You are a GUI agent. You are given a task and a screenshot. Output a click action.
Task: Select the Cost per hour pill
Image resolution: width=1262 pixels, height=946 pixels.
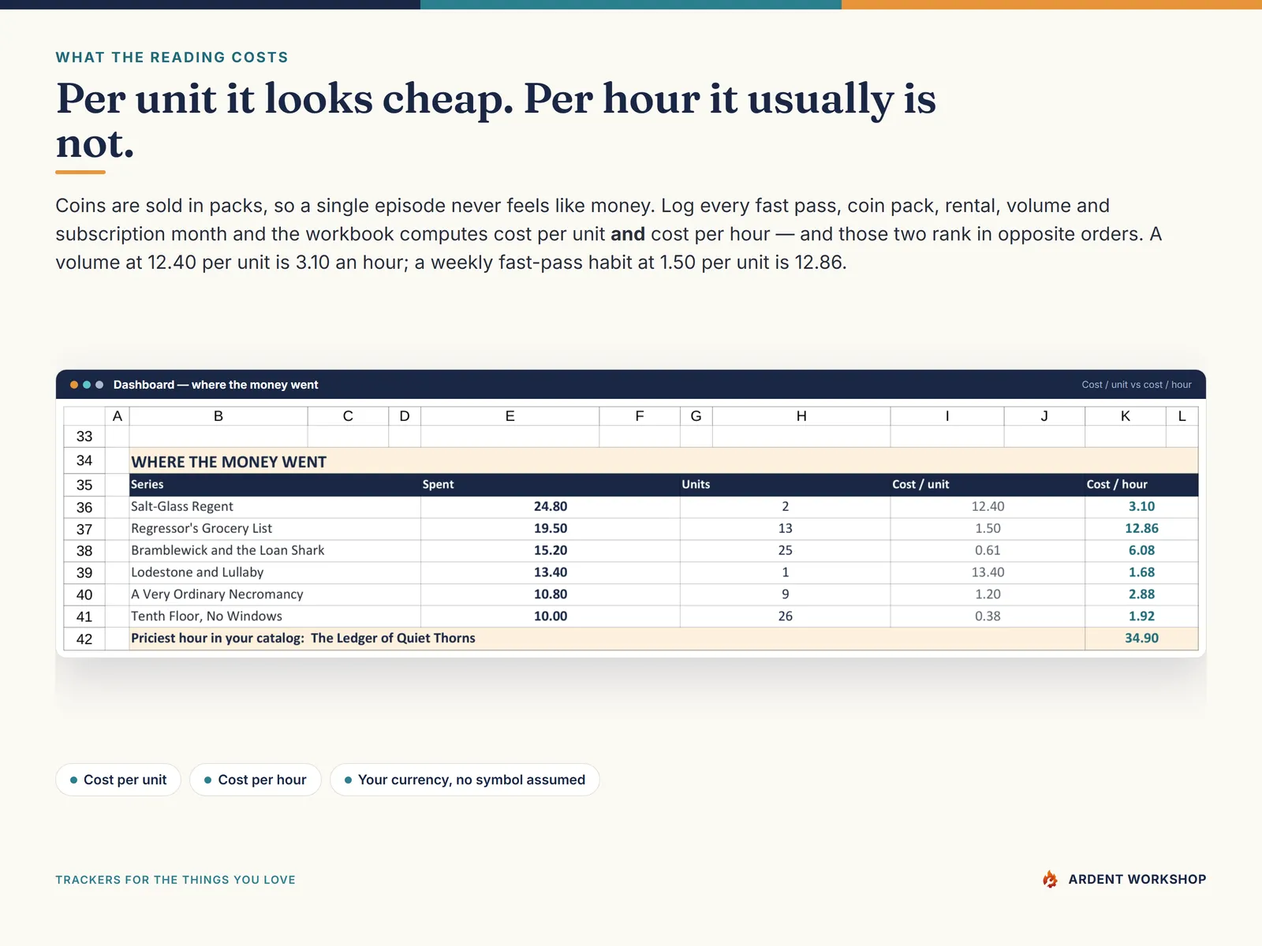[255, 780]
